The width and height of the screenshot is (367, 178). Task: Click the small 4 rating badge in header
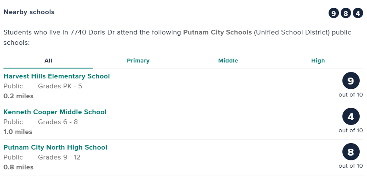click(358, 13)
